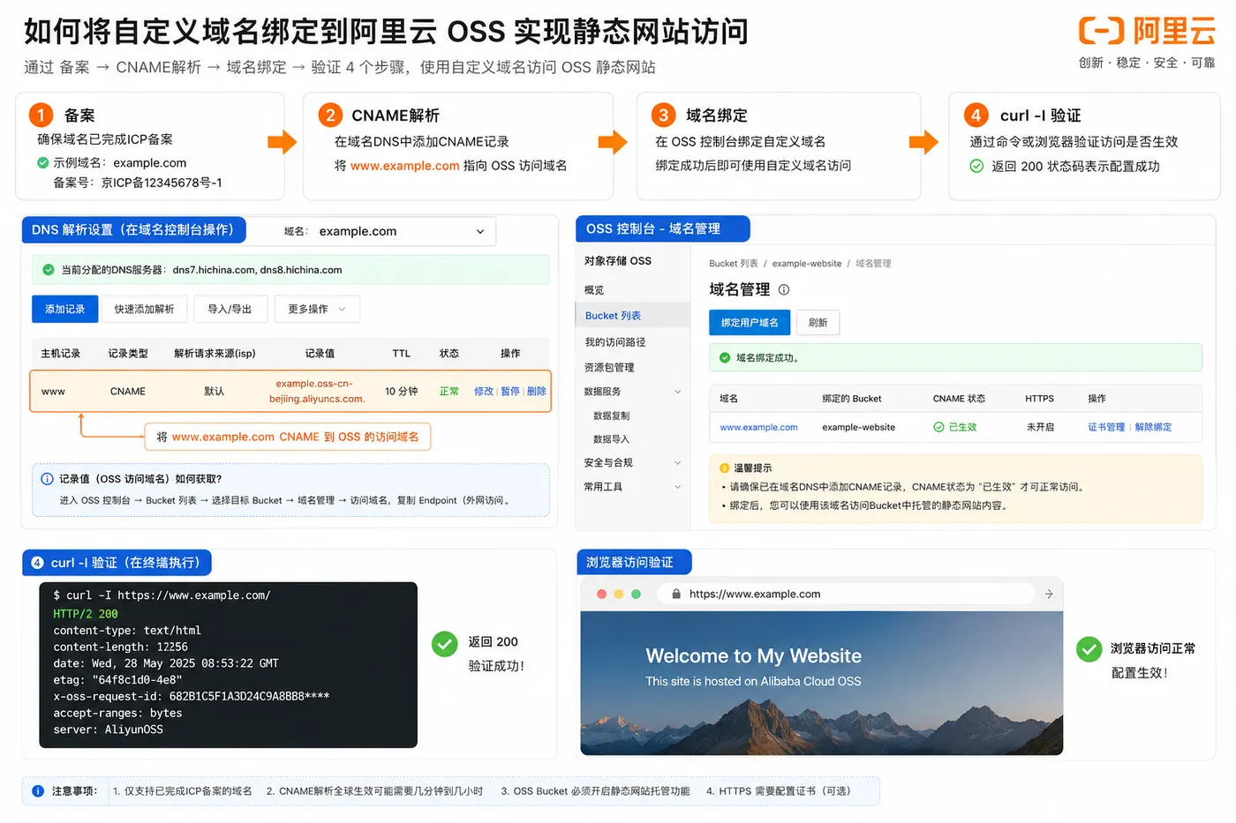Click the lock icon in the browser address bar
Viewport: 1236px width, 823px height.
(x=676, y=595)
